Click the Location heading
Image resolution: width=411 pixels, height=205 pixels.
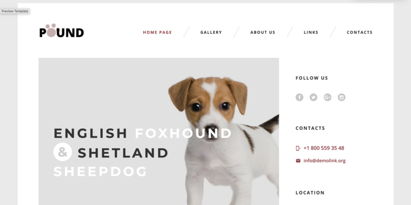tap(310, 193)
